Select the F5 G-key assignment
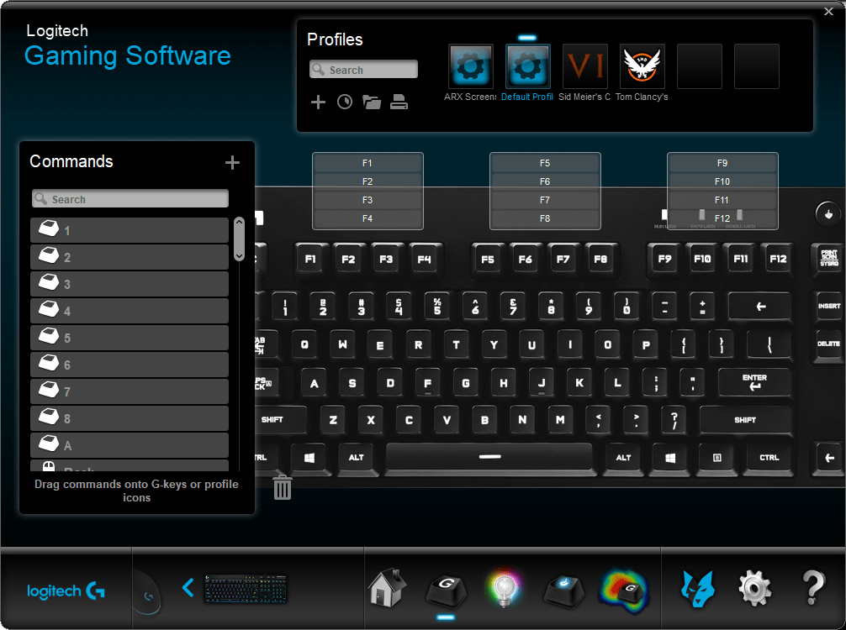Screen dimensions: 846x630 [545, 164]
